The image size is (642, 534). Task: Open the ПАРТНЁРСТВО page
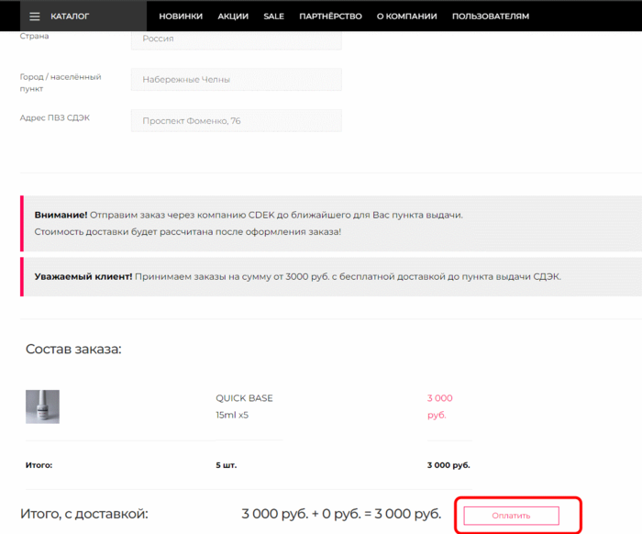click(x=330, y=17)
